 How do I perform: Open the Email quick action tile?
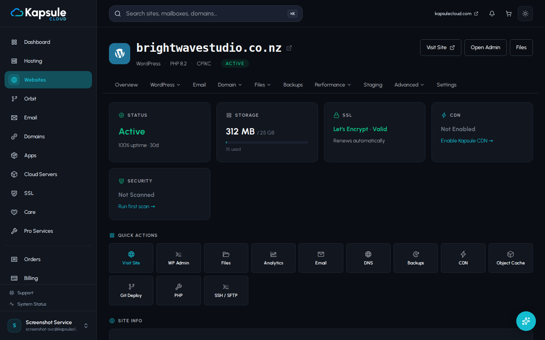(321, 258)
